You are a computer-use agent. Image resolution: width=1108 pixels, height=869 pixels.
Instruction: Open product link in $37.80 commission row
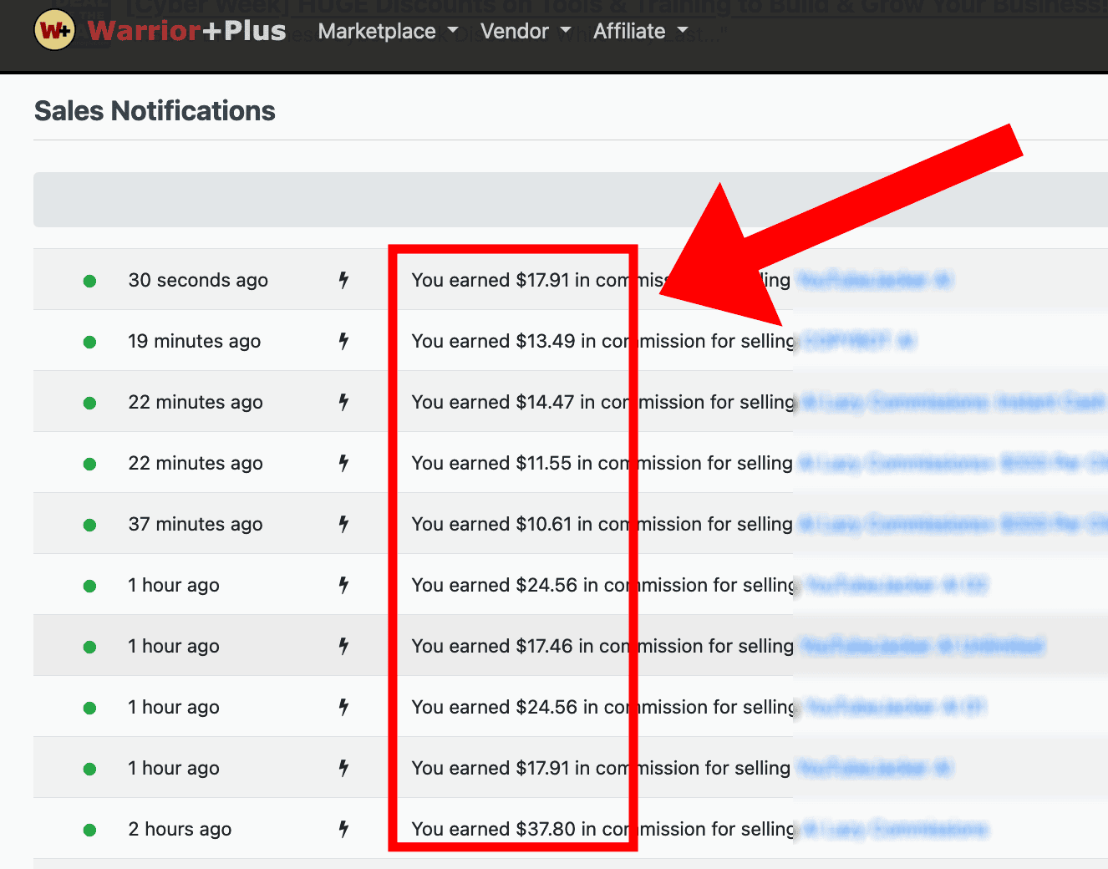[x=894, y=829]
